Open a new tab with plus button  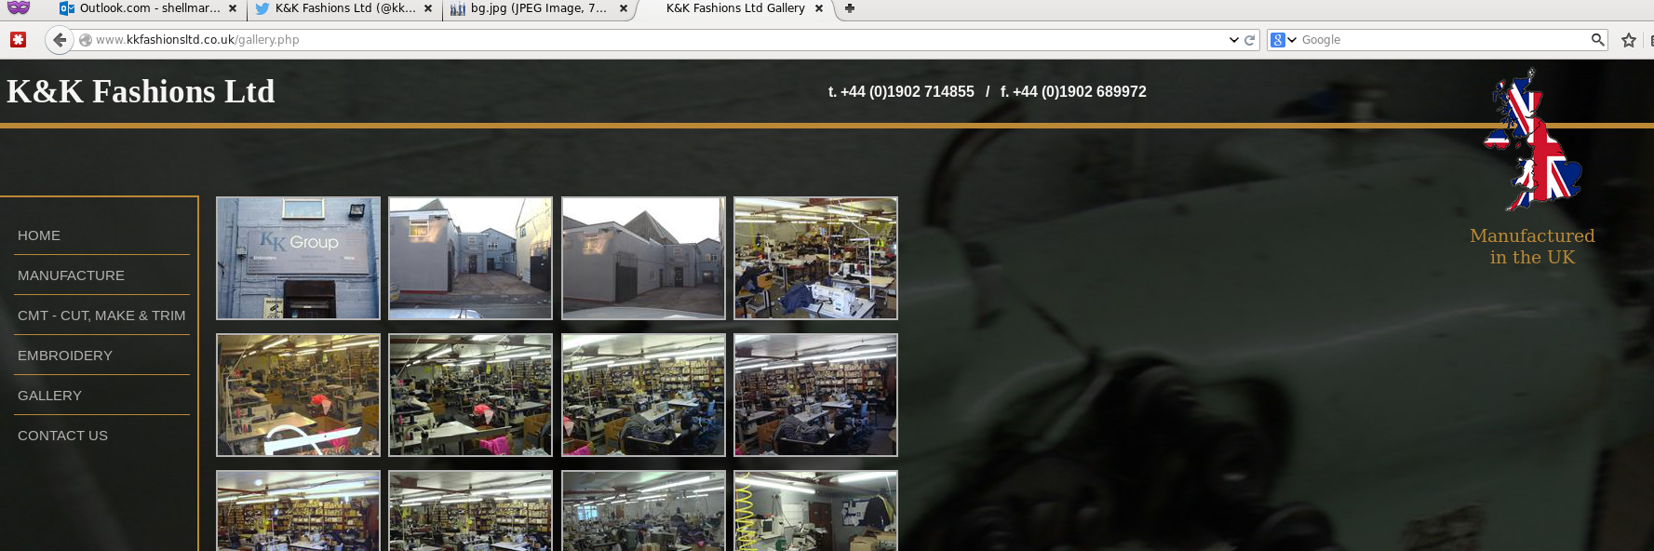[849, 8]
